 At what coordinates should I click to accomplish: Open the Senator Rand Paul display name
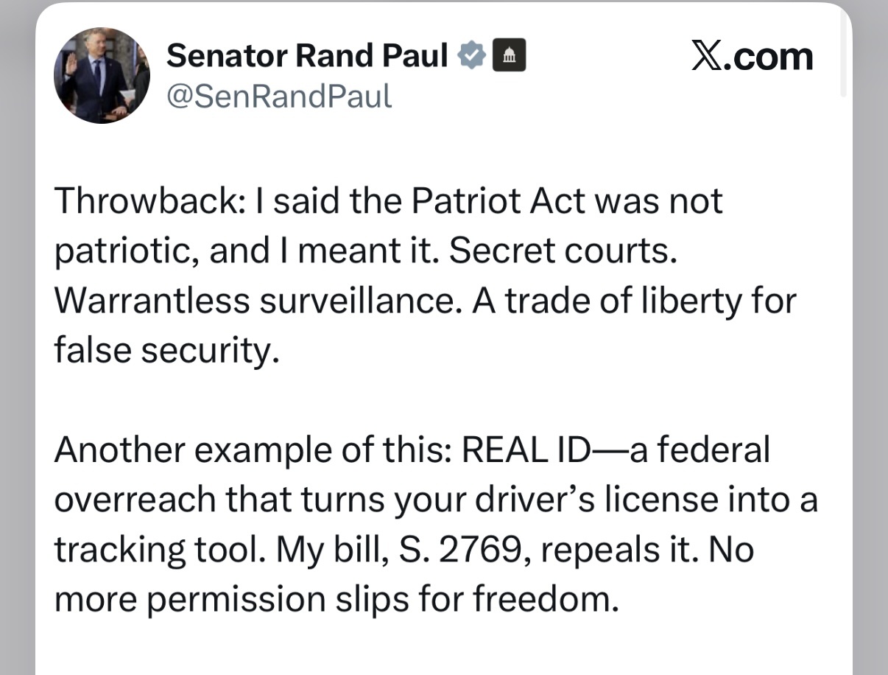click(x=307, y=56)
